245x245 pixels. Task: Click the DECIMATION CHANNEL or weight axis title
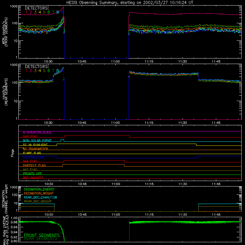[x=5, y=199]
